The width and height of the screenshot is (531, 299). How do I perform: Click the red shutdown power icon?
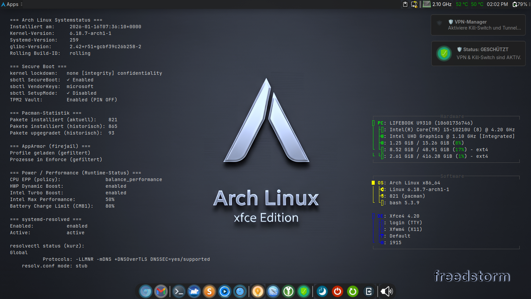pyautogui.click(x=338, y=292)
